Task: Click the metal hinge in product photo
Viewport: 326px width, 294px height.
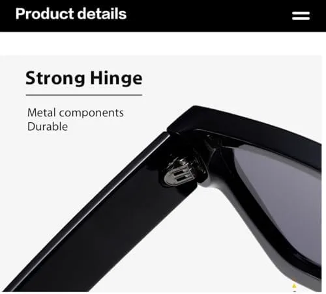Action: tap(179, 173)
